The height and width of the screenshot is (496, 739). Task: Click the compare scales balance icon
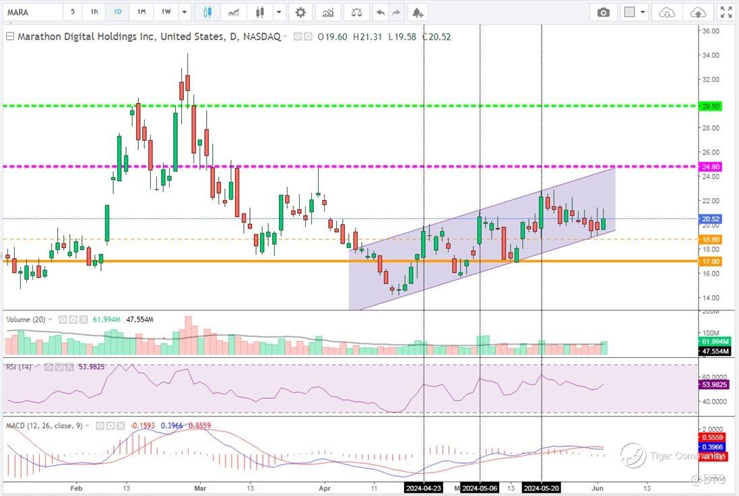357,12
